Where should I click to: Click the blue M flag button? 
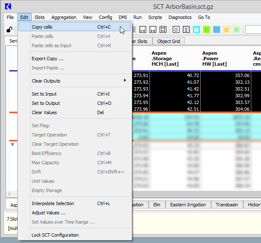pos(217,29)
